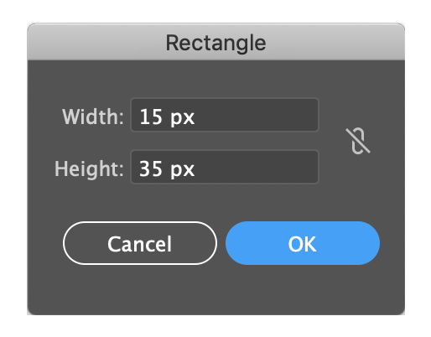Select the outlined Cancel button
This screenshot has width=431, height=337.
(x=140, y=243)
